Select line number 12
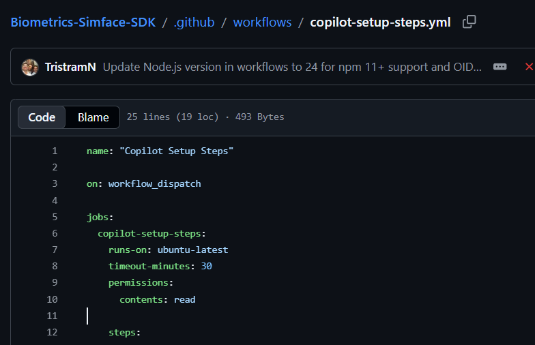Viewport: 535px width, 345px height. click(x=52, y=333)
